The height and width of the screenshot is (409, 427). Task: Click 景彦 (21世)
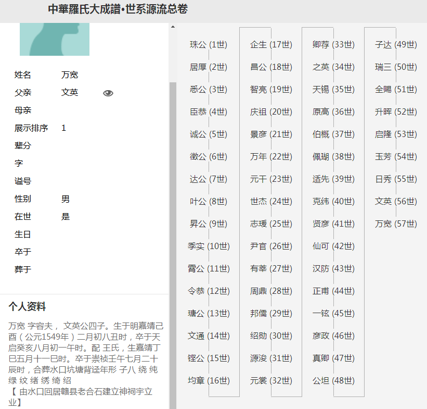tap(271, 134)
